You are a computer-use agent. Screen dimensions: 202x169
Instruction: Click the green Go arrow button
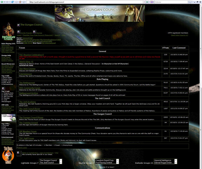[x=147, y=2]
